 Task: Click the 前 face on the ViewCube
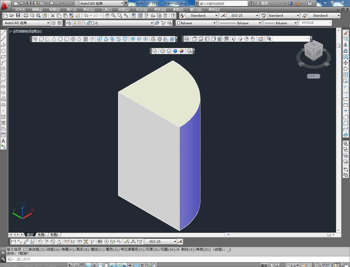click(x=318, y=53)
